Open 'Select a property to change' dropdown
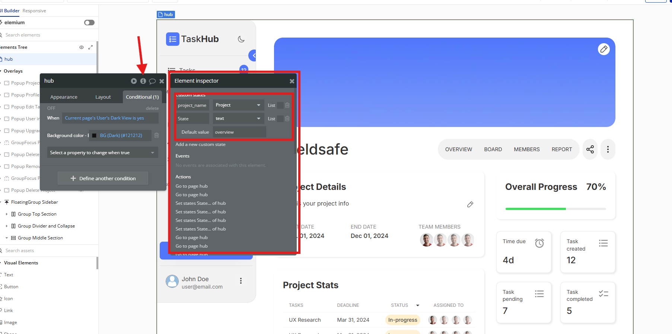Viewport: 672px width, 334px height. click(x=102, y=153)
